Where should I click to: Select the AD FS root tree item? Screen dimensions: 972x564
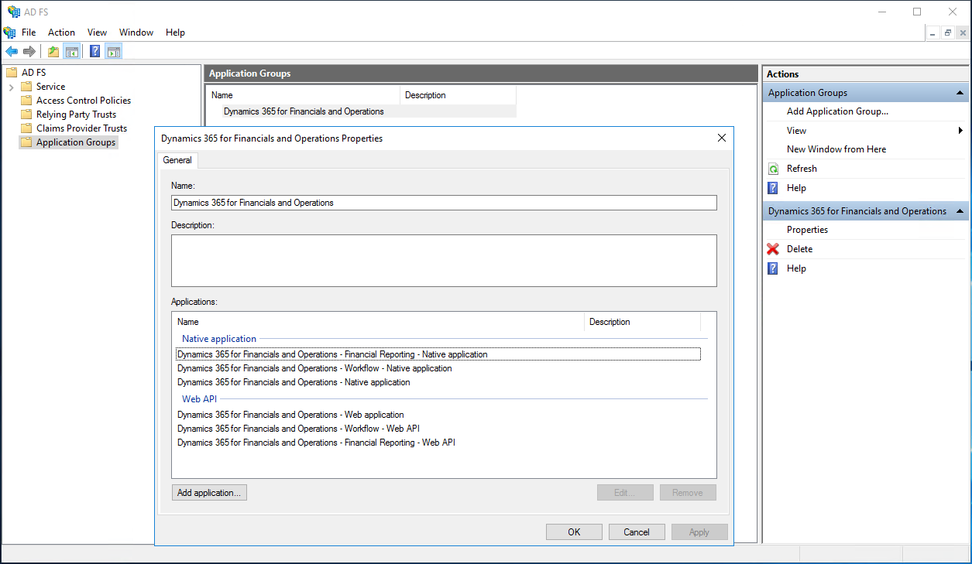[x=33, y=73]
